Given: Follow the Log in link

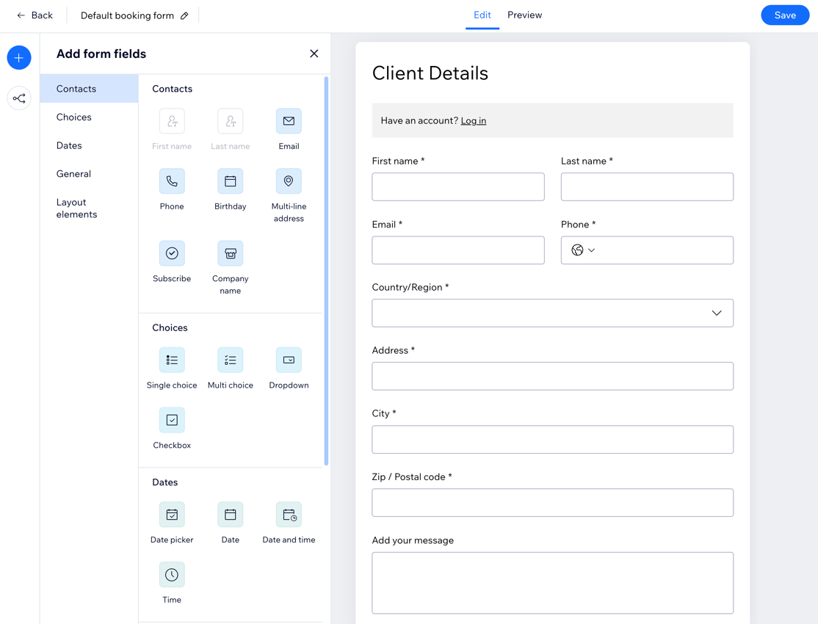Looking at the screenshot, I should [x=473, y=120].
